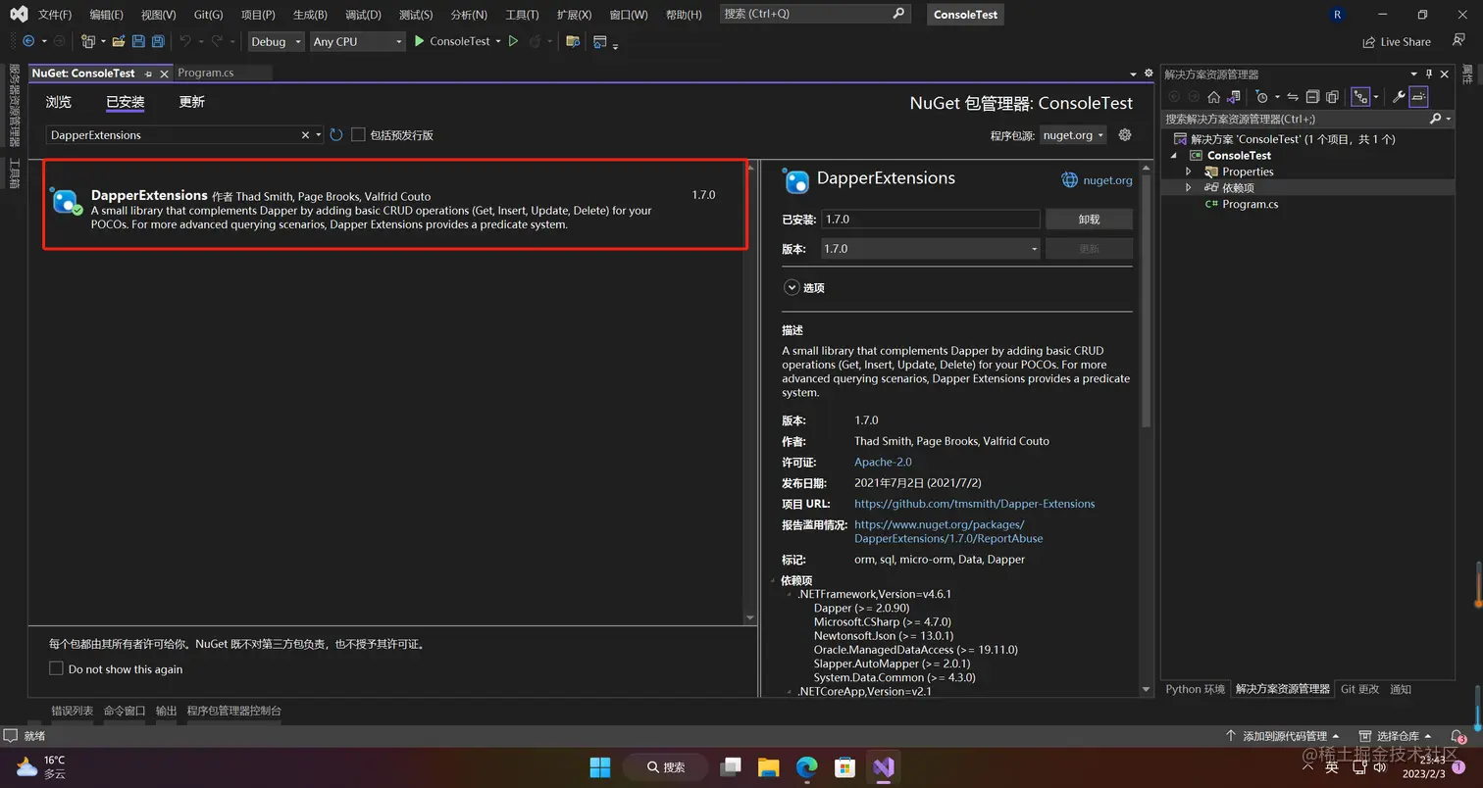1483x788 pixels.
Task: Select the DapperExtensions package in list
Action: tap(395, 205)
